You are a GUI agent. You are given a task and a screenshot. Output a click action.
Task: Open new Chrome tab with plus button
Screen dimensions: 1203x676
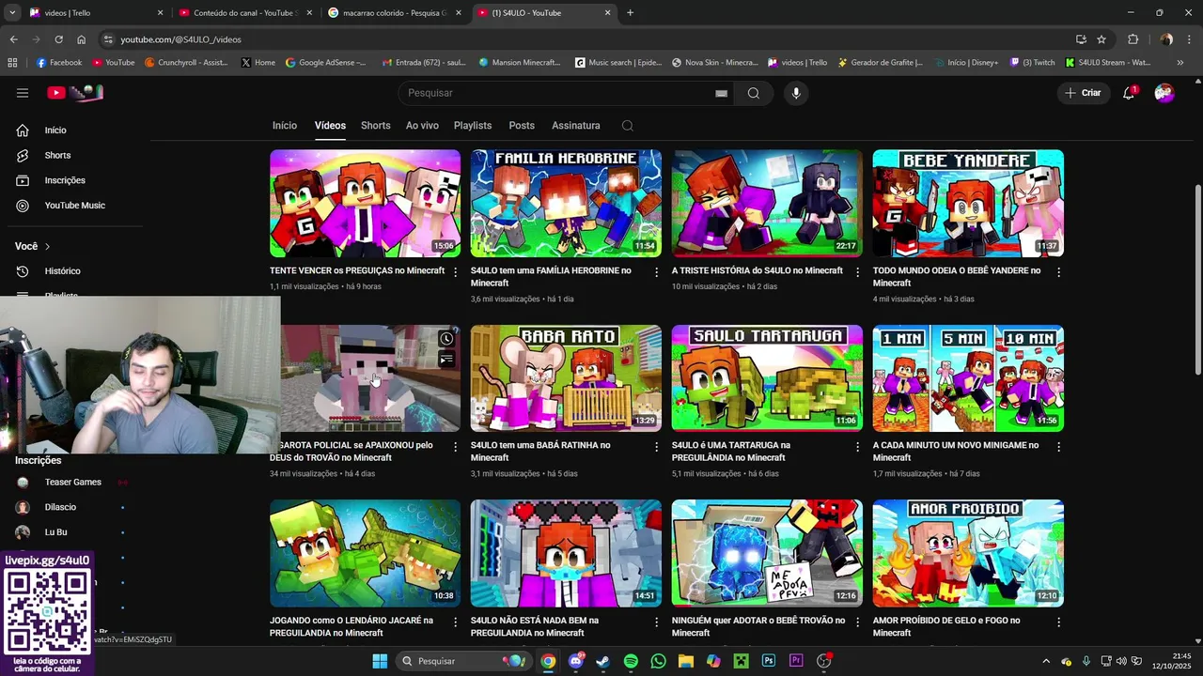pos(630,13)
